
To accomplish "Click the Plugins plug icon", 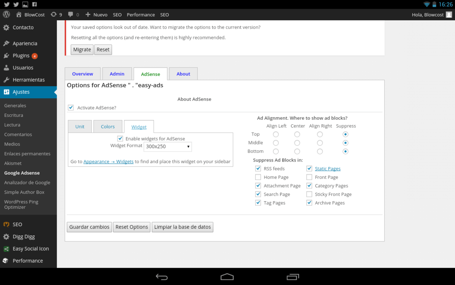I will (x=6, y=56).
